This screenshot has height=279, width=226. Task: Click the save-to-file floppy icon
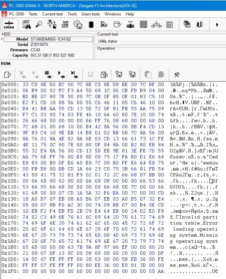(x=132, y=74)
